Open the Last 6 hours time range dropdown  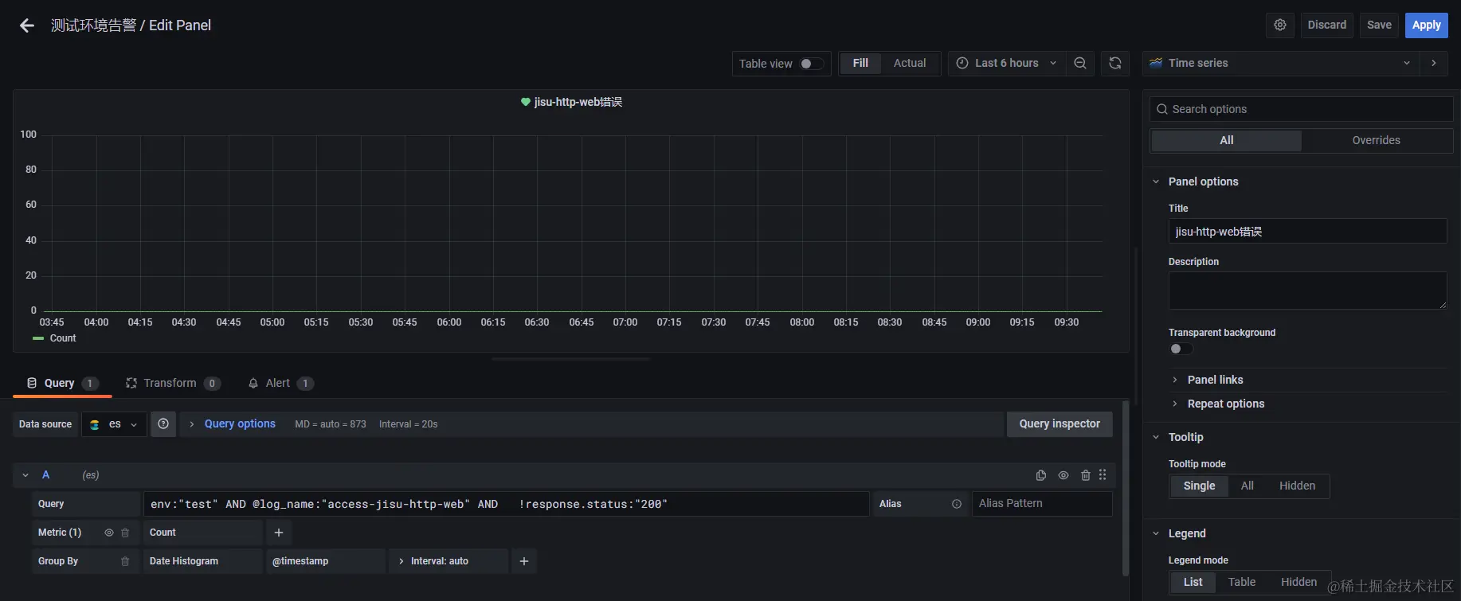tap(1007, 63)
